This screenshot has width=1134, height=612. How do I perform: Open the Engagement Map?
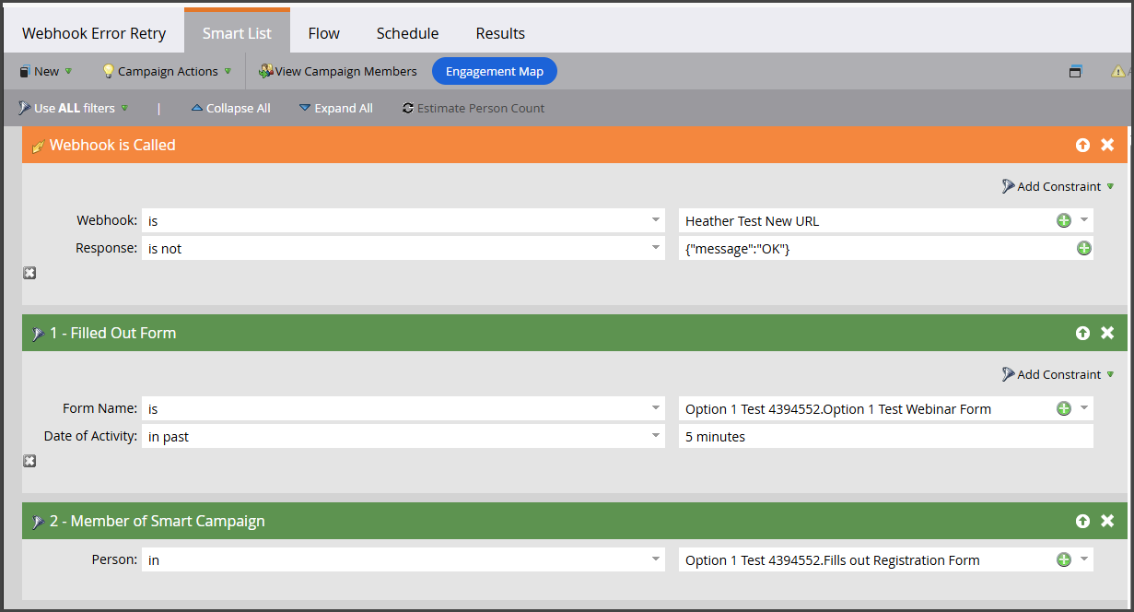coord(495,71)
